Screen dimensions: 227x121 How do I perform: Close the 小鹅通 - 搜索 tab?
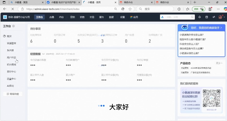click(43, 2)
